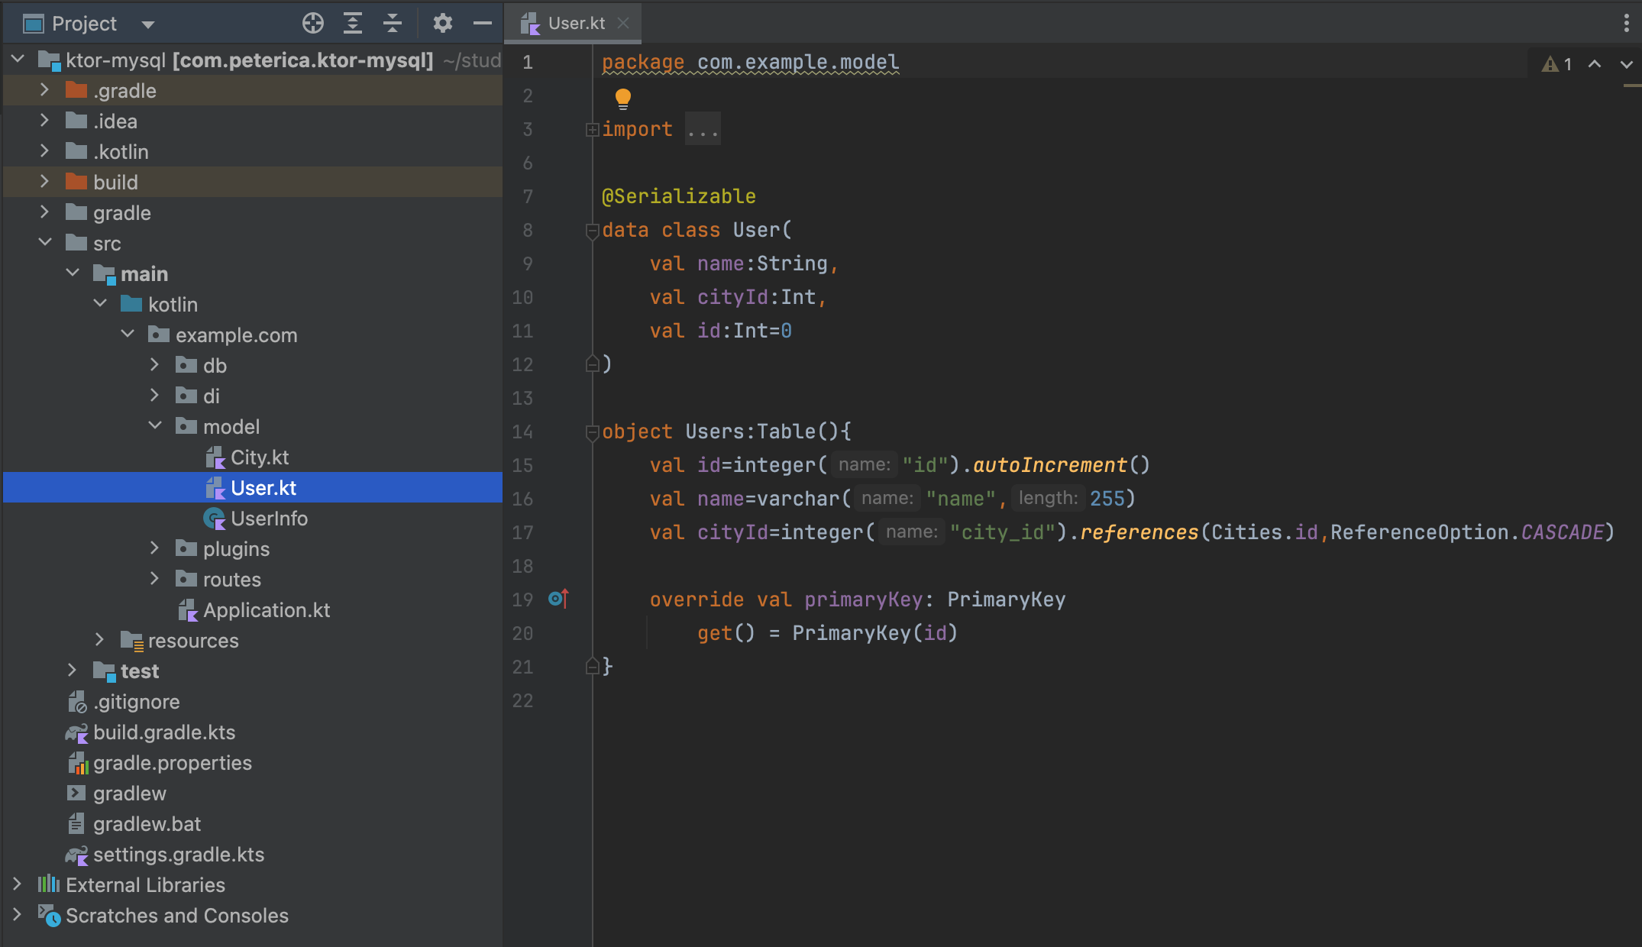Fold the data class User block
1642x947 pixels.
tap(592, 230)
